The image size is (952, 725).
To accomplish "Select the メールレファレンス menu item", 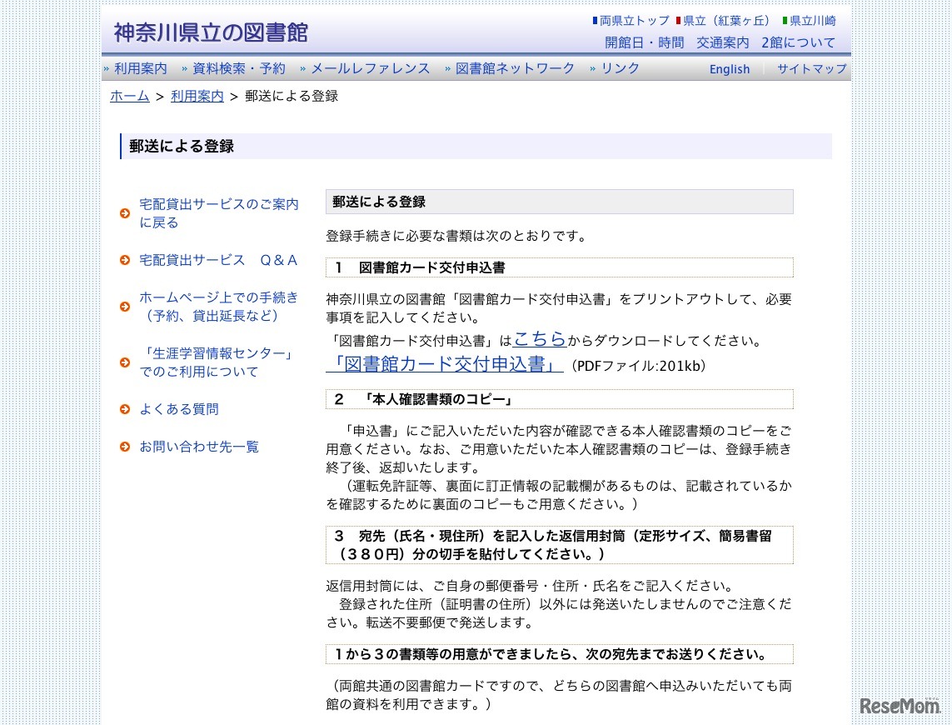I will pyautogui.click(x=371, y=68).
